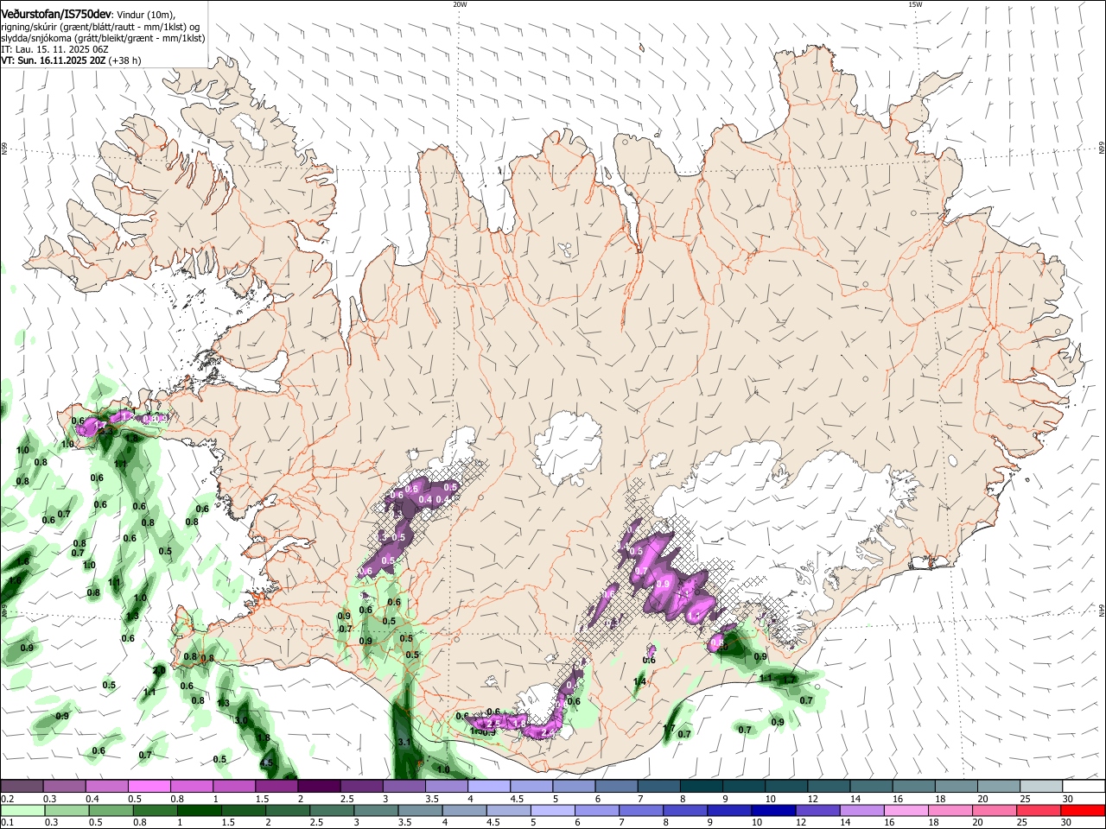Select the 'IT: Lau. 15. 11. 2025 06Z' line
This screenshot has width=1106, height=829.
tap(54, 49)
